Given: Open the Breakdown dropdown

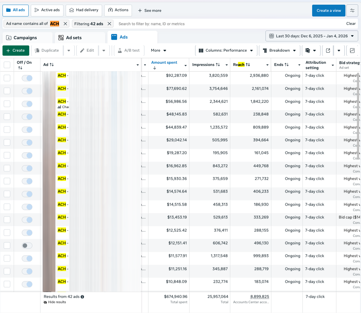Looking at the screenshot, I should [x=279, y=50].
